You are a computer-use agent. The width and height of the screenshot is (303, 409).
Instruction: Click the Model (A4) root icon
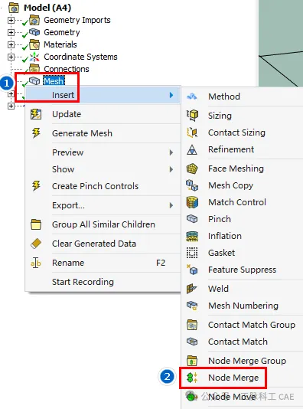(14, 8)
